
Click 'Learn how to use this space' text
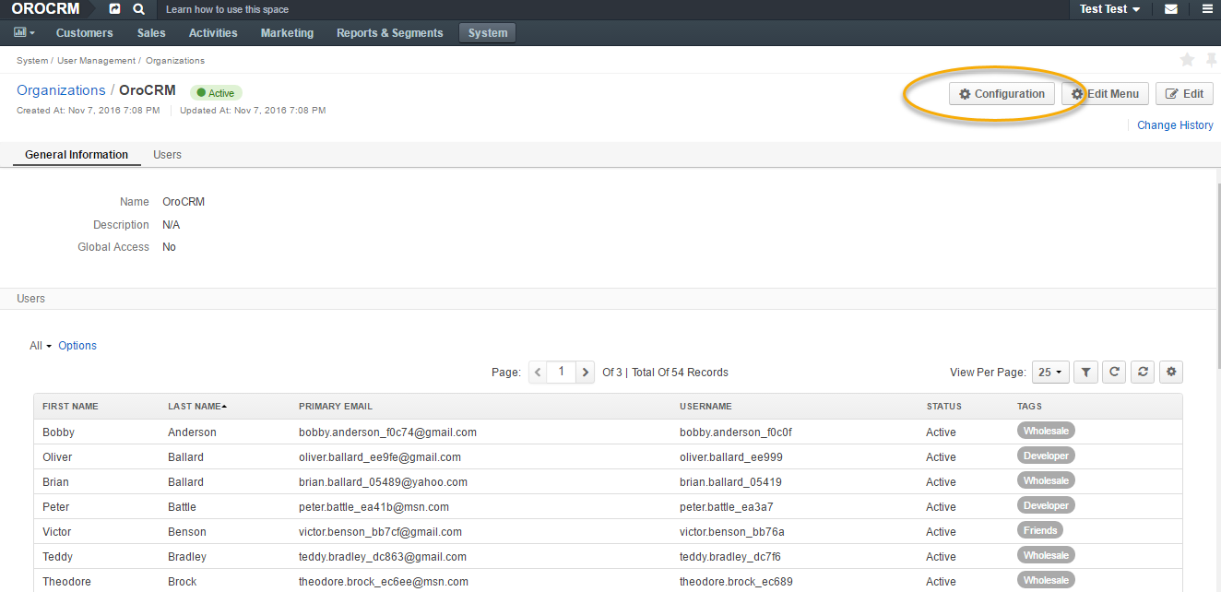click(x=227, y=9)
